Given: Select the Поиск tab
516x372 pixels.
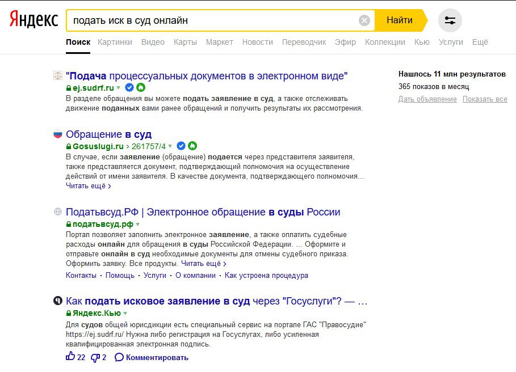Looking at the screenshot, I should point(78,42).
